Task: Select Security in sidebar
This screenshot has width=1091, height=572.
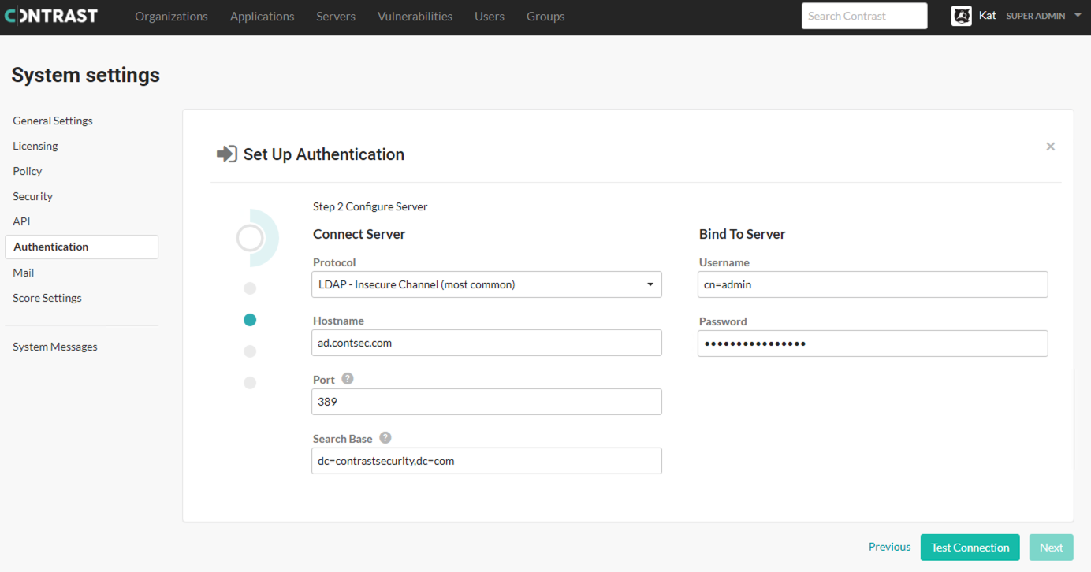Action: point(32,196)
